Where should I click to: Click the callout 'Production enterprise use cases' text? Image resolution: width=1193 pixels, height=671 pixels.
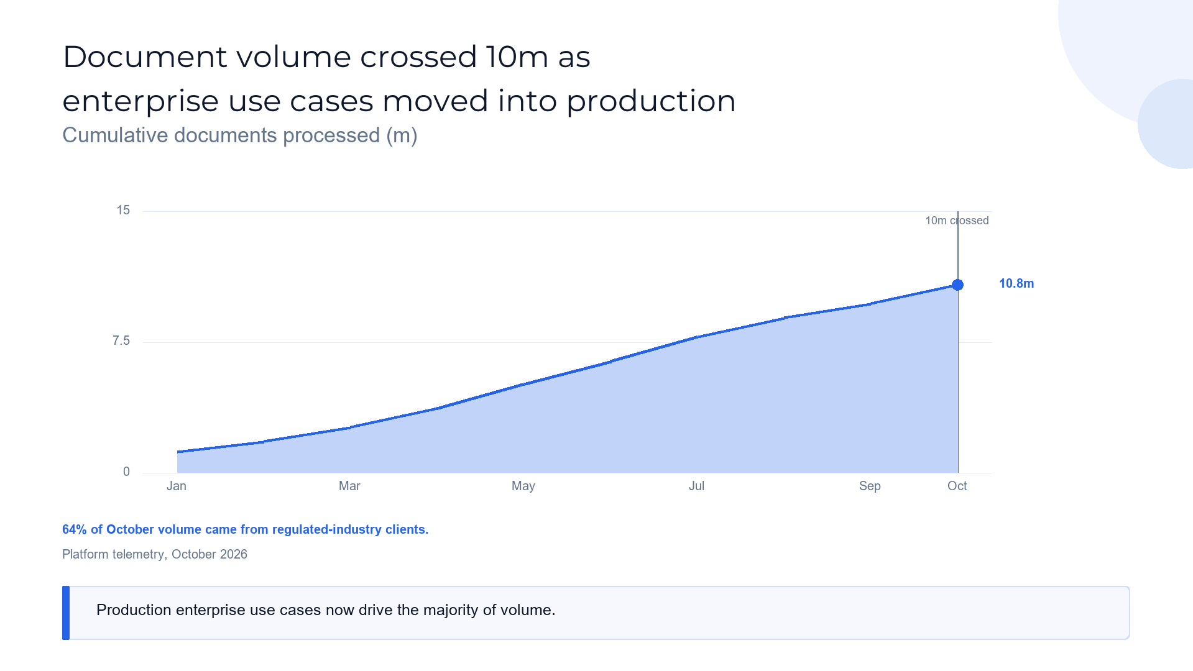click(x=326, y=610)
